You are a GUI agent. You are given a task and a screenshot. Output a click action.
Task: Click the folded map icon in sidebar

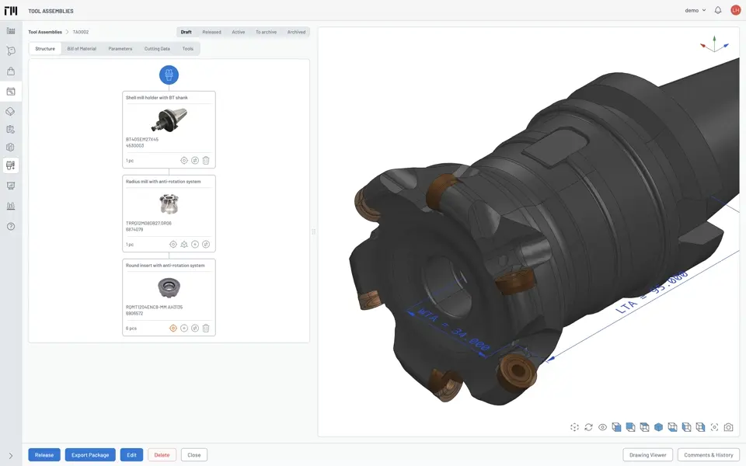pyautogui.click(x=10, y=148)
